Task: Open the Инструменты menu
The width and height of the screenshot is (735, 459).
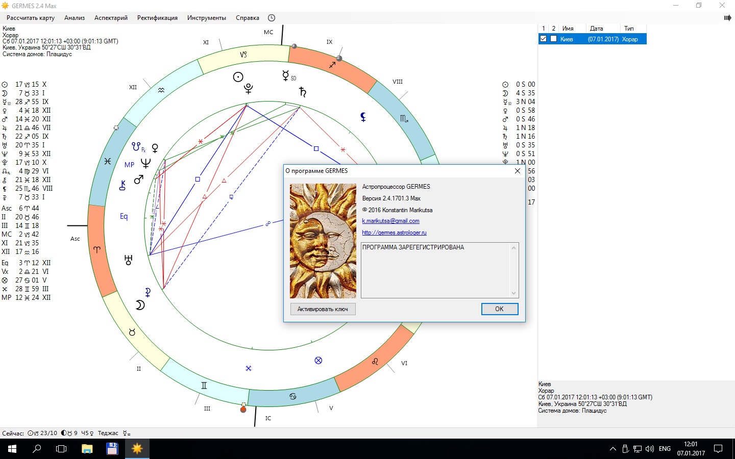Action: 206,18
